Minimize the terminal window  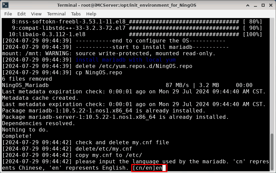pos(255,5)
